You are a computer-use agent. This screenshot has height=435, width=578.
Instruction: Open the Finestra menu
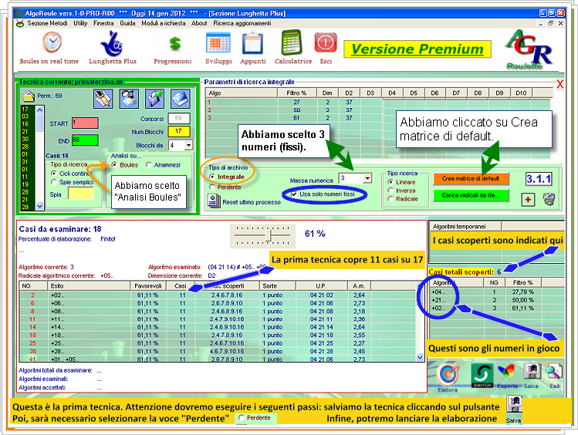[x=103, y=23]
